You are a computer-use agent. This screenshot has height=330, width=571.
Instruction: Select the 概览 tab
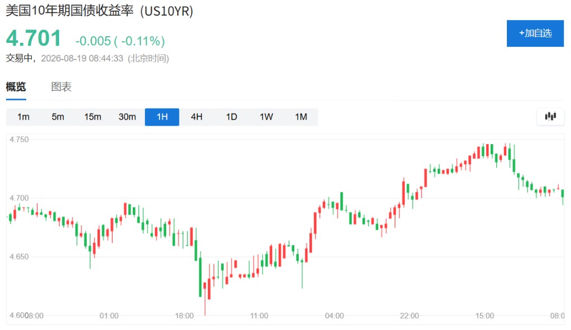(16, 87)
